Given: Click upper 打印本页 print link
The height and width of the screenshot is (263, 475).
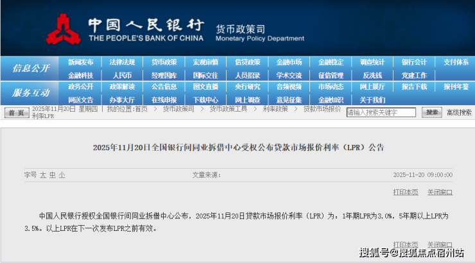Looking at the screenshot, I should 406,192.
